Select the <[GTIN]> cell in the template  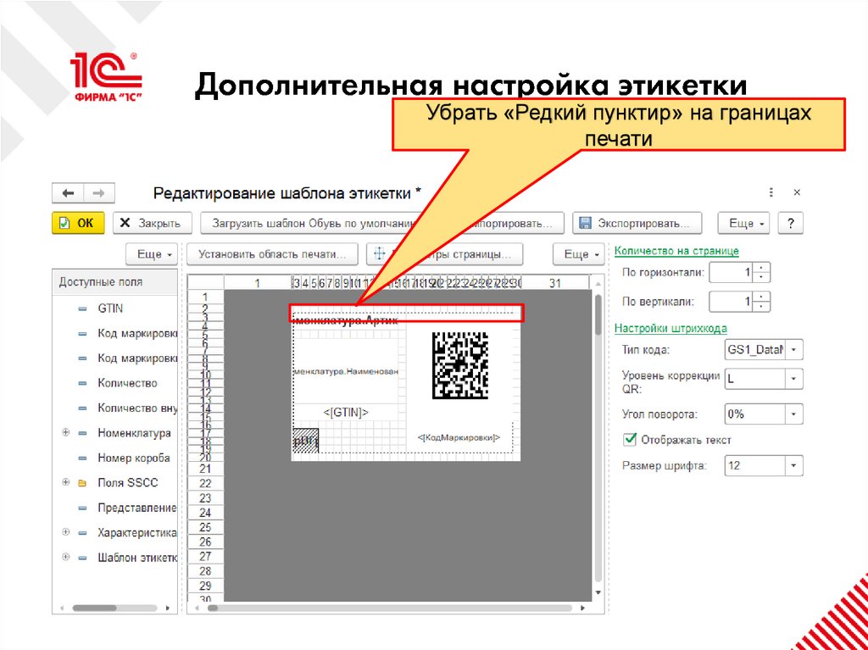click(346, 413)
